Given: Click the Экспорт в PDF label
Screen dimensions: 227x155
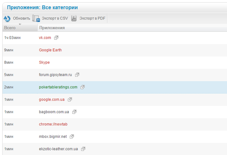Looking at the screenshot, I should (92, 18).
